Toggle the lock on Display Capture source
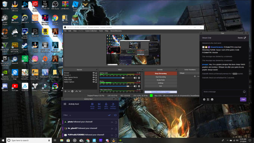 [96, 82]
